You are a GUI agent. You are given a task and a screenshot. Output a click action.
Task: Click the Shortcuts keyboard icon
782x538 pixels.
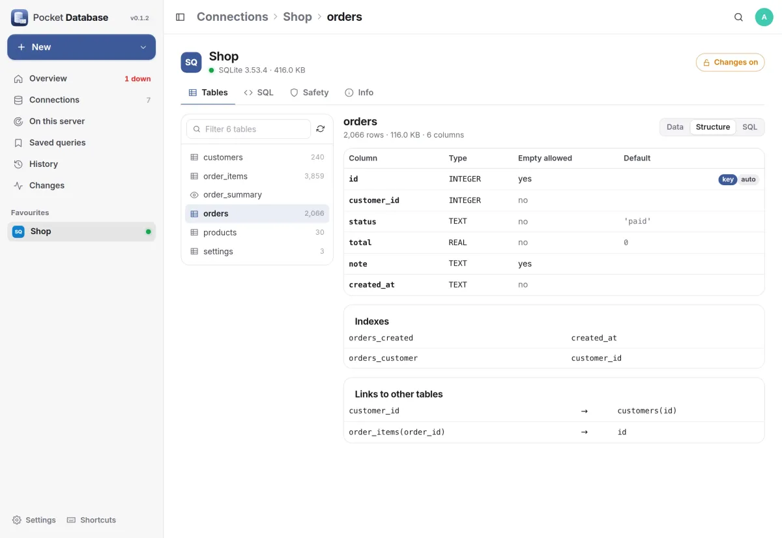[x=72, y=520]
